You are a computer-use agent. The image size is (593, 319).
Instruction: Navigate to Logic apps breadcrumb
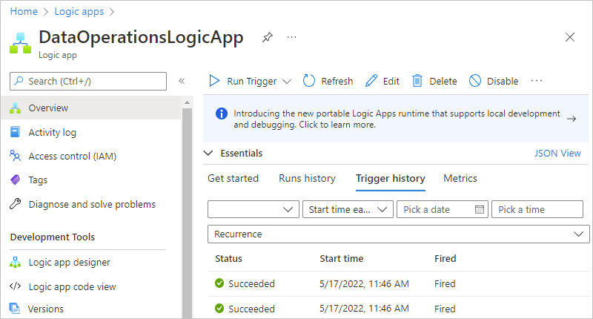pyautogui.click(x=78, y=12)
